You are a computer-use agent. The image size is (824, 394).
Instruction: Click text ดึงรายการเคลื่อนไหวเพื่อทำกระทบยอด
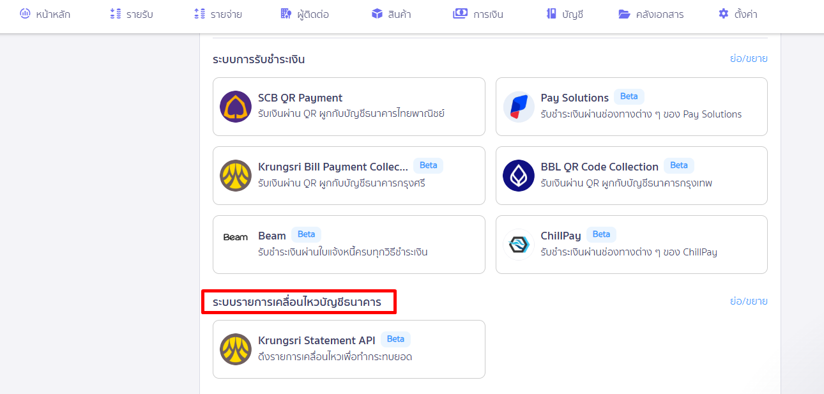pos(335,357)
